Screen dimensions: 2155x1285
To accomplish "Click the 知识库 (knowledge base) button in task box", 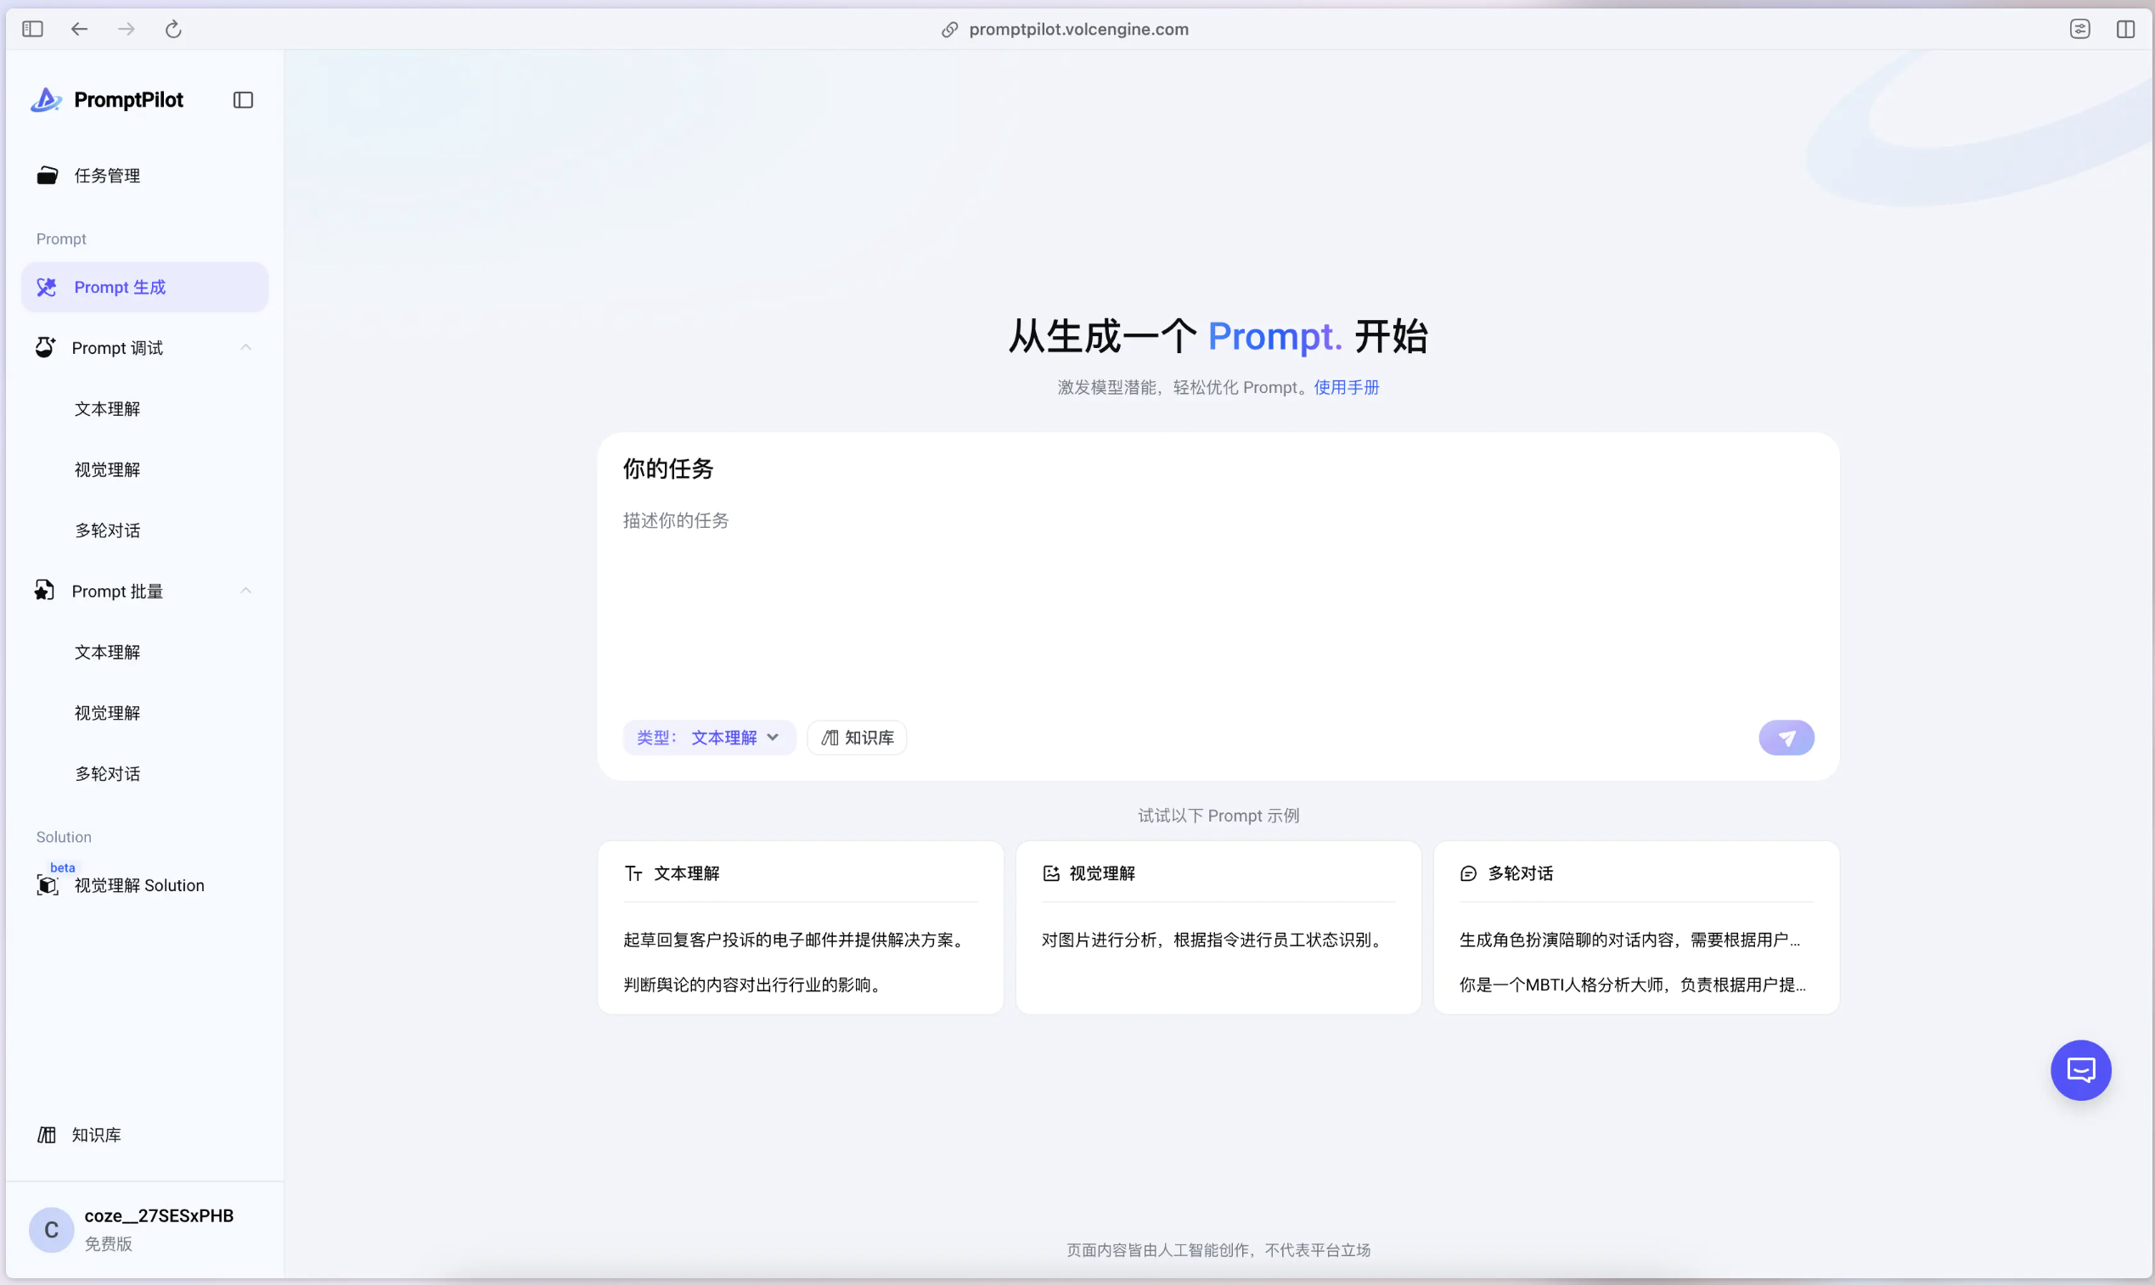I will pos(857,738).
